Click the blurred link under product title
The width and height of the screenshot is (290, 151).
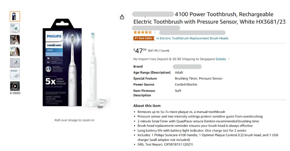pyautogui.click(x=156, y=28)
